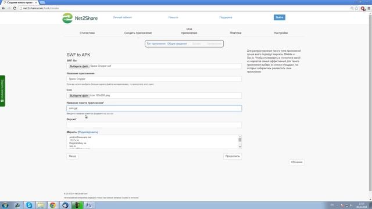
Task: Click the system clock in the taskbar
Action: coord(362,205)
